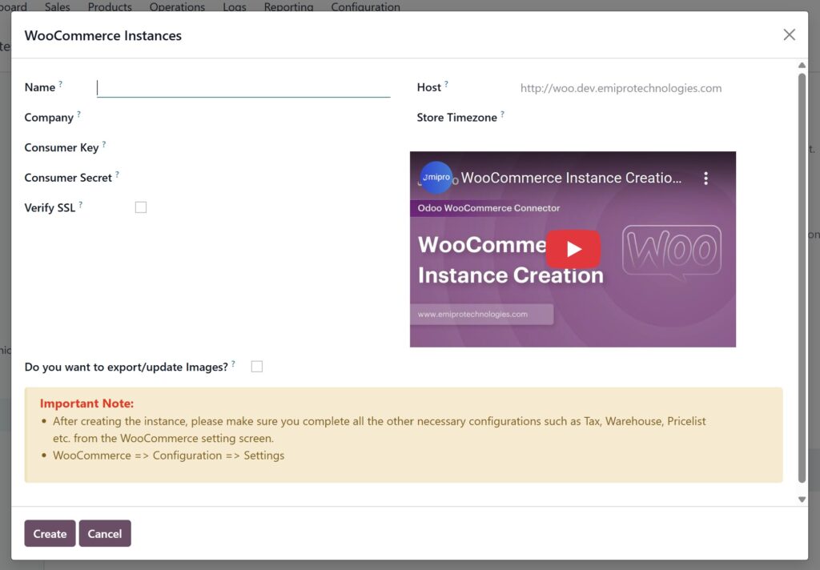The height and width of the screenshot is (570, 820).
Task: Check the export/update Images checkbox
Action: pyautogui.click(x=256, y=366)
